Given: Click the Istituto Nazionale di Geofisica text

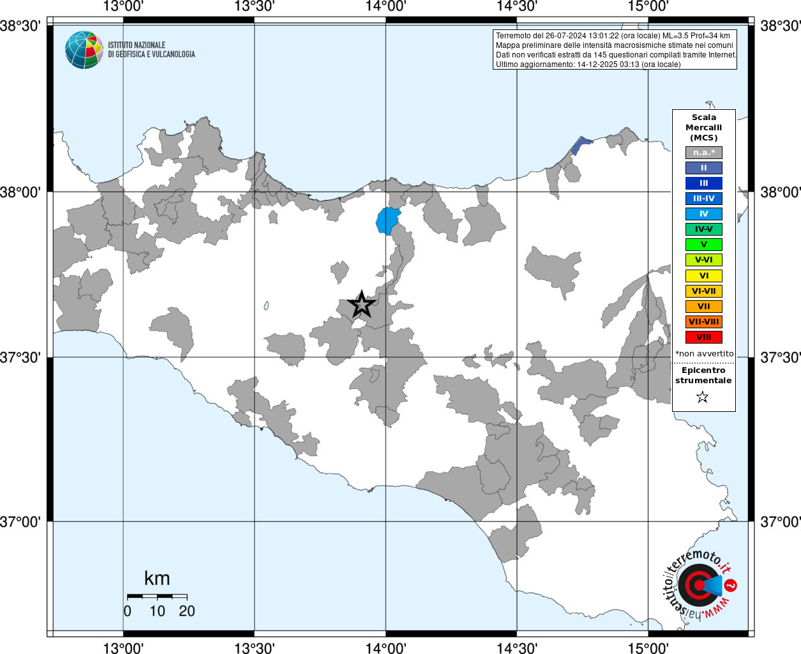Looking at the screenshot, I should tap(151, 50).
